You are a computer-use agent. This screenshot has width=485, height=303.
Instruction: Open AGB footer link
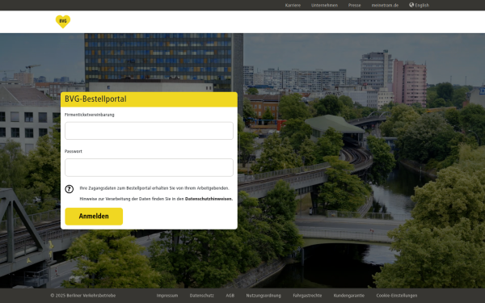[x=230, y=296]
